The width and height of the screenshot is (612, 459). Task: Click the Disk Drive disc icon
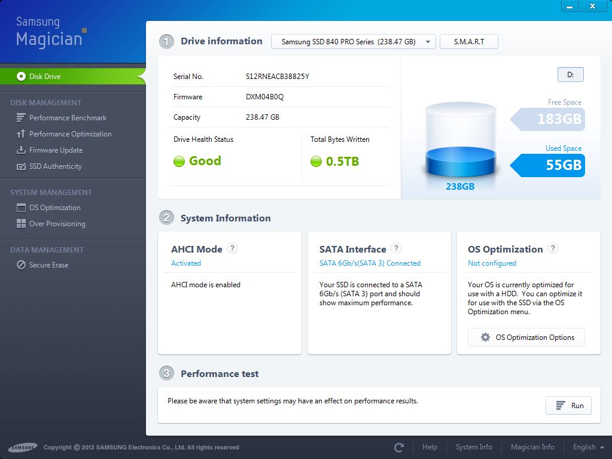click(x=21, y=77)
